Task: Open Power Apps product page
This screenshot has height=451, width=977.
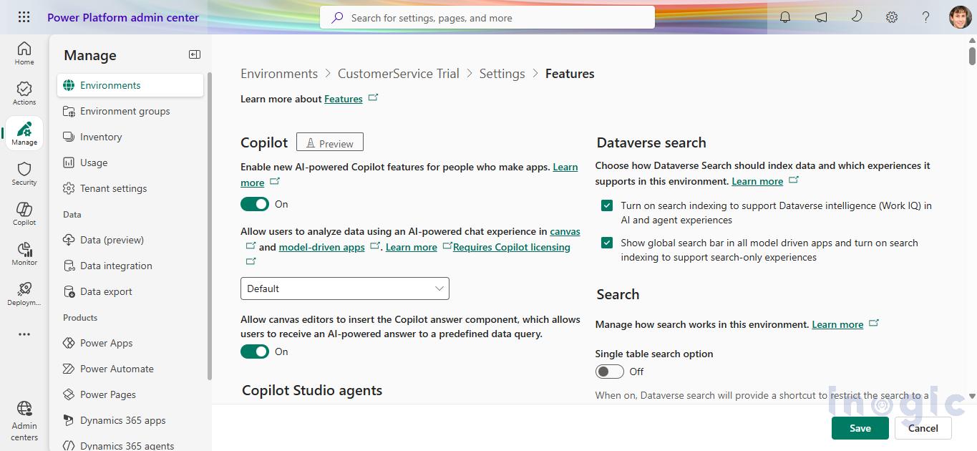Action: [x=130, y=343]
